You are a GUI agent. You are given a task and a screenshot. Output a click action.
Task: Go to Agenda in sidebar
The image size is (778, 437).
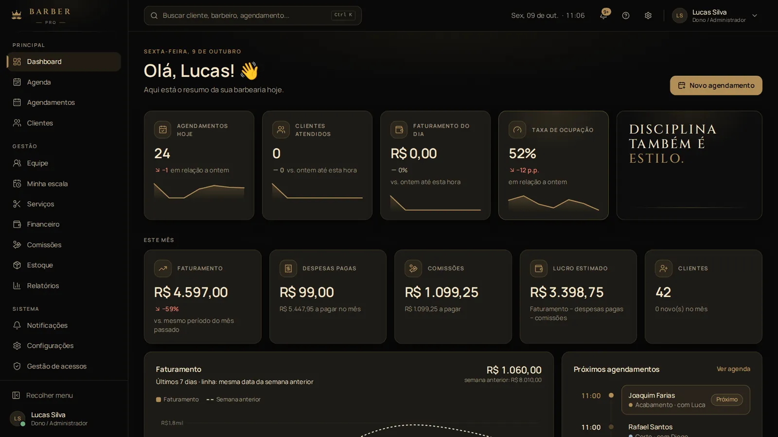coord(64,82)
